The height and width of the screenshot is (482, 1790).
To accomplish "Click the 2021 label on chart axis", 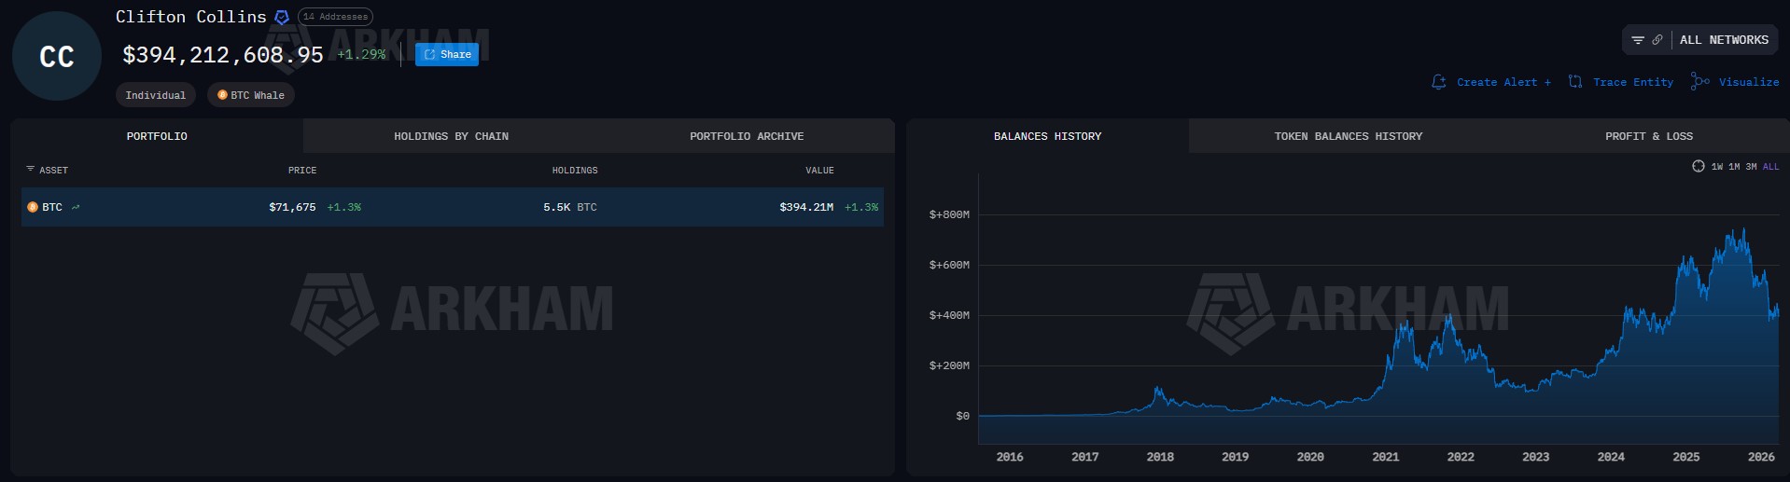I will click(x=1385, y=457).
